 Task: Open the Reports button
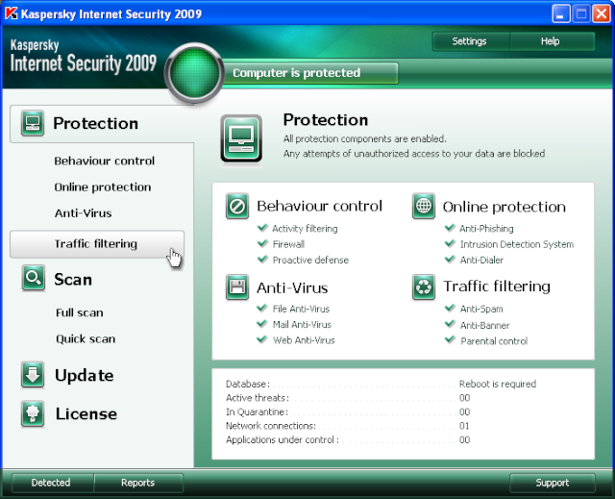pos(138,483)
